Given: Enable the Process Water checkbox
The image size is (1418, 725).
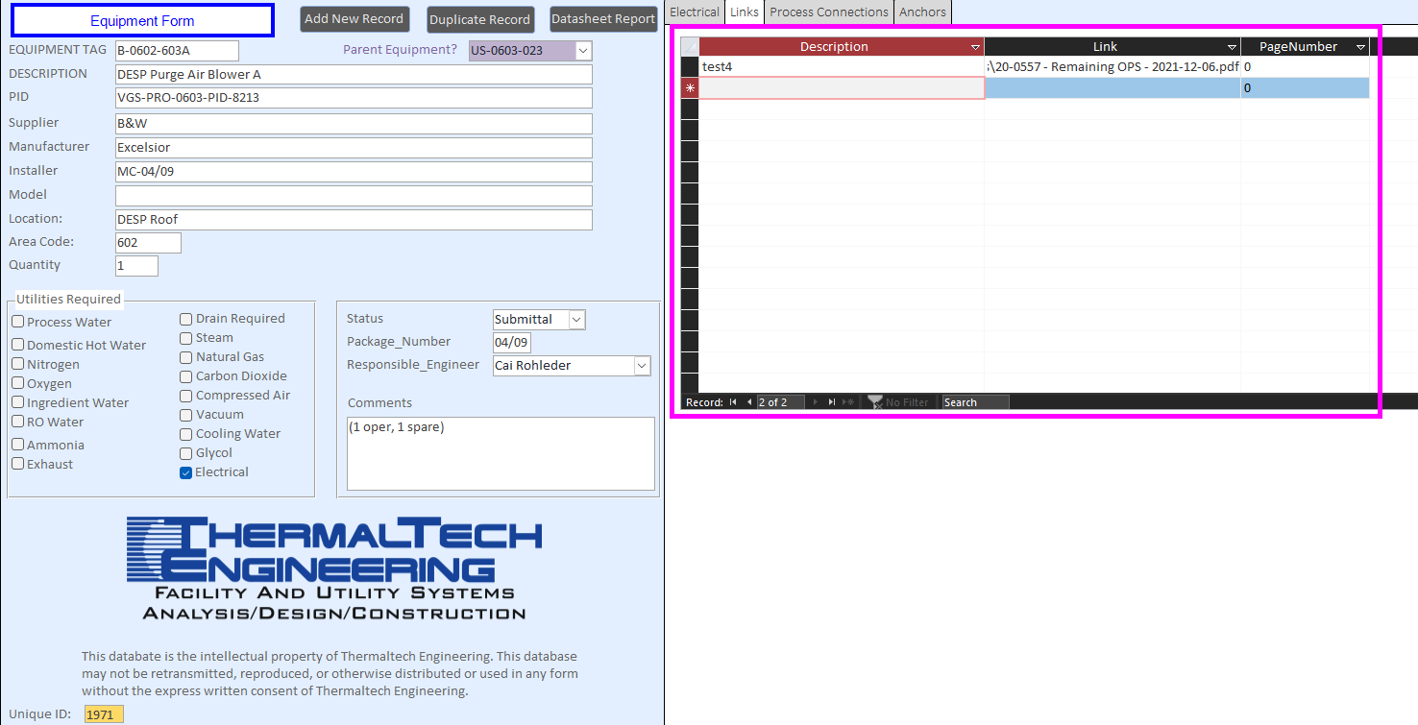Looking at the screenshot, I should point(18,322).
